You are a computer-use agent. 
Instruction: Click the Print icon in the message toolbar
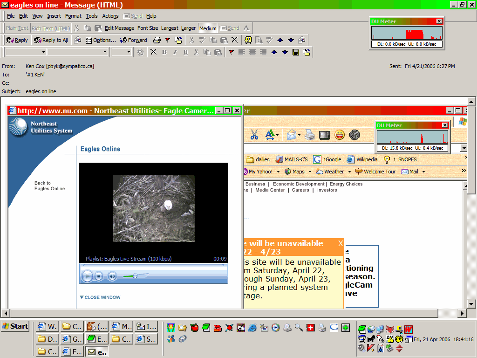point(157,40)
